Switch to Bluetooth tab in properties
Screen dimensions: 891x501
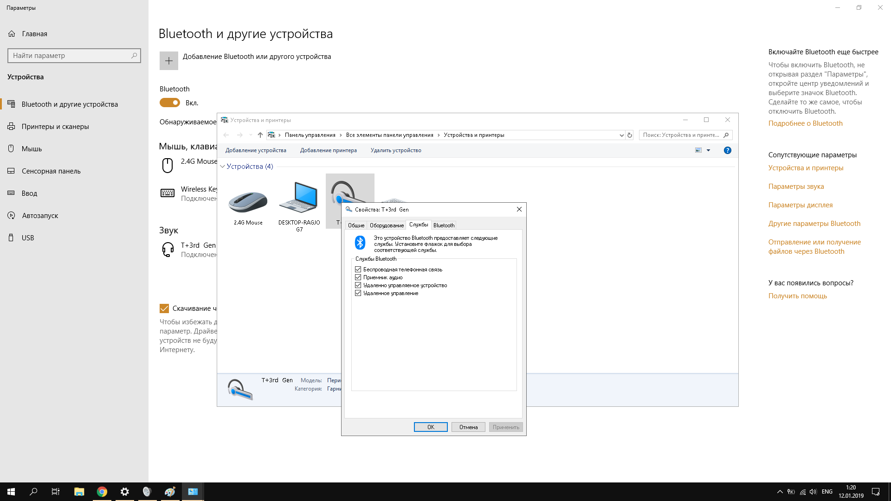pyautogui.click(x=444, y=225)
